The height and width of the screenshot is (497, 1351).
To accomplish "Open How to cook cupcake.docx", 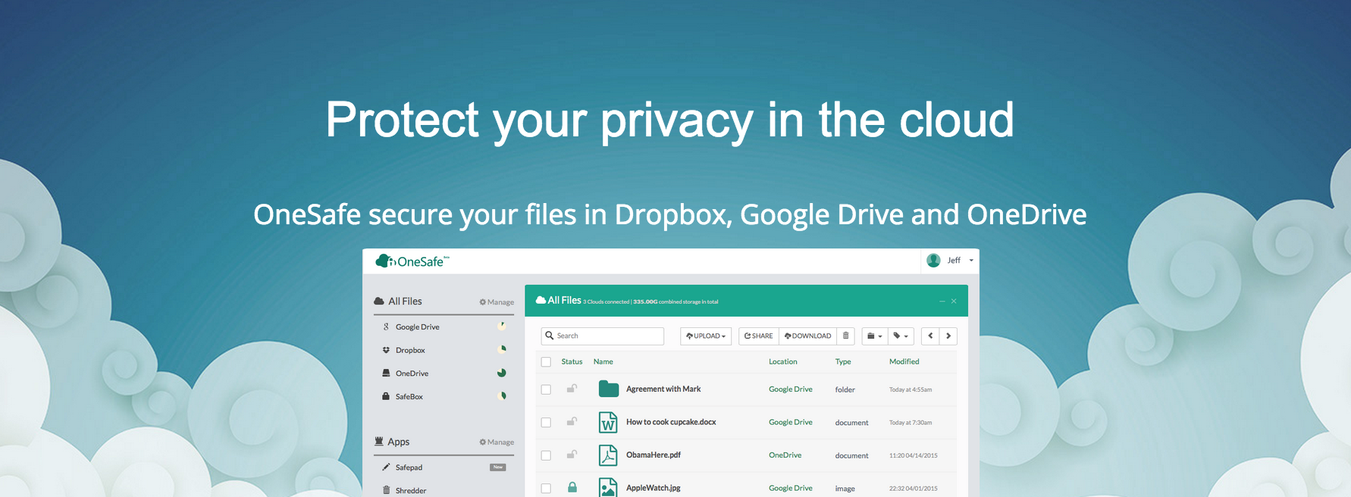I will [x=671, y=423].
